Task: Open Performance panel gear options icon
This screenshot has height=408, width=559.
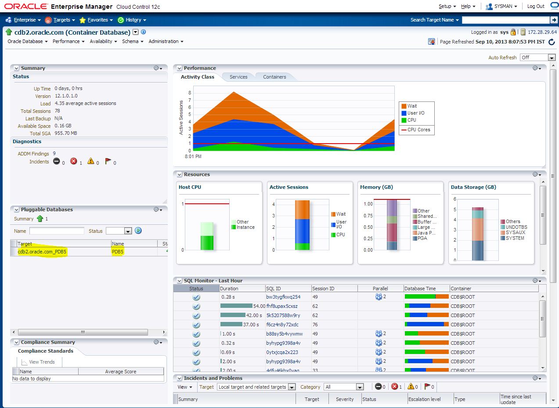Action: point(537,68)
